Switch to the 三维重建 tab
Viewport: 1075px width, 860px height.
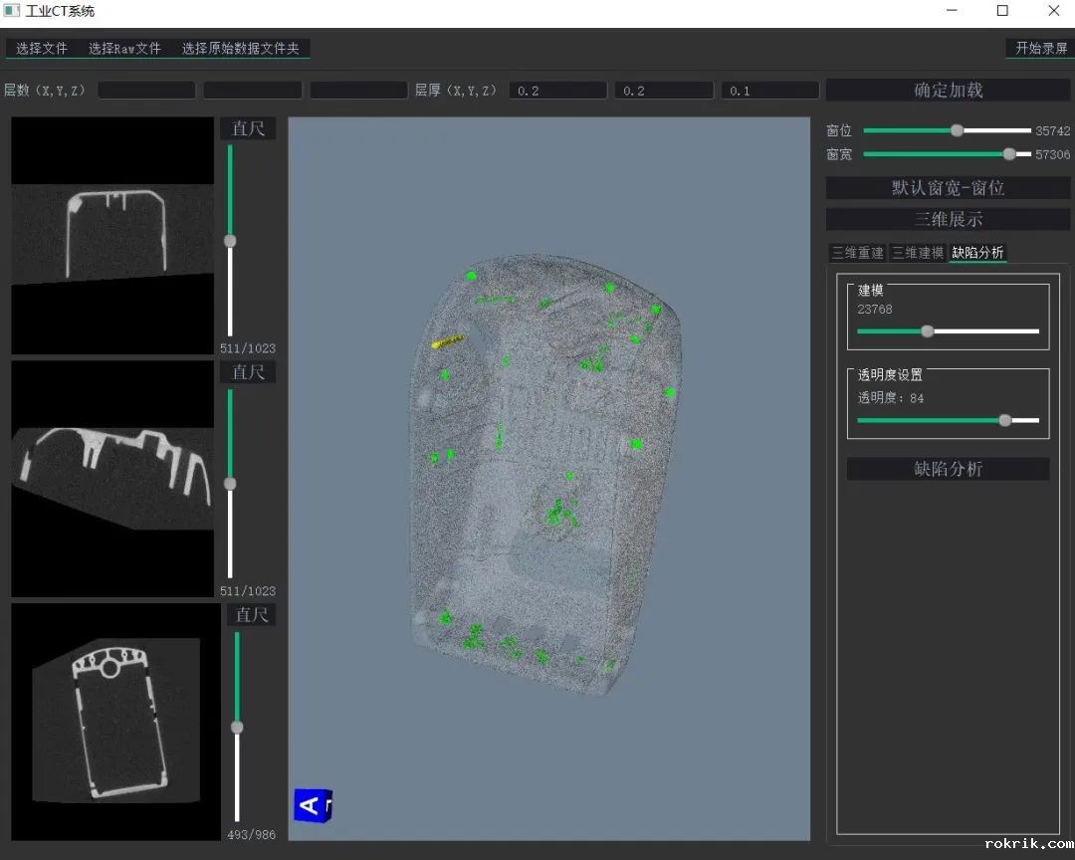[x=857, y=253]
